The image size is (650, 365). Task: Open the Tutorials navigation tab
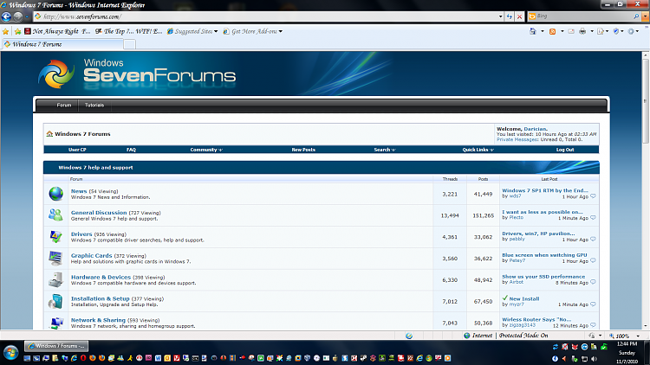point(94,106)
